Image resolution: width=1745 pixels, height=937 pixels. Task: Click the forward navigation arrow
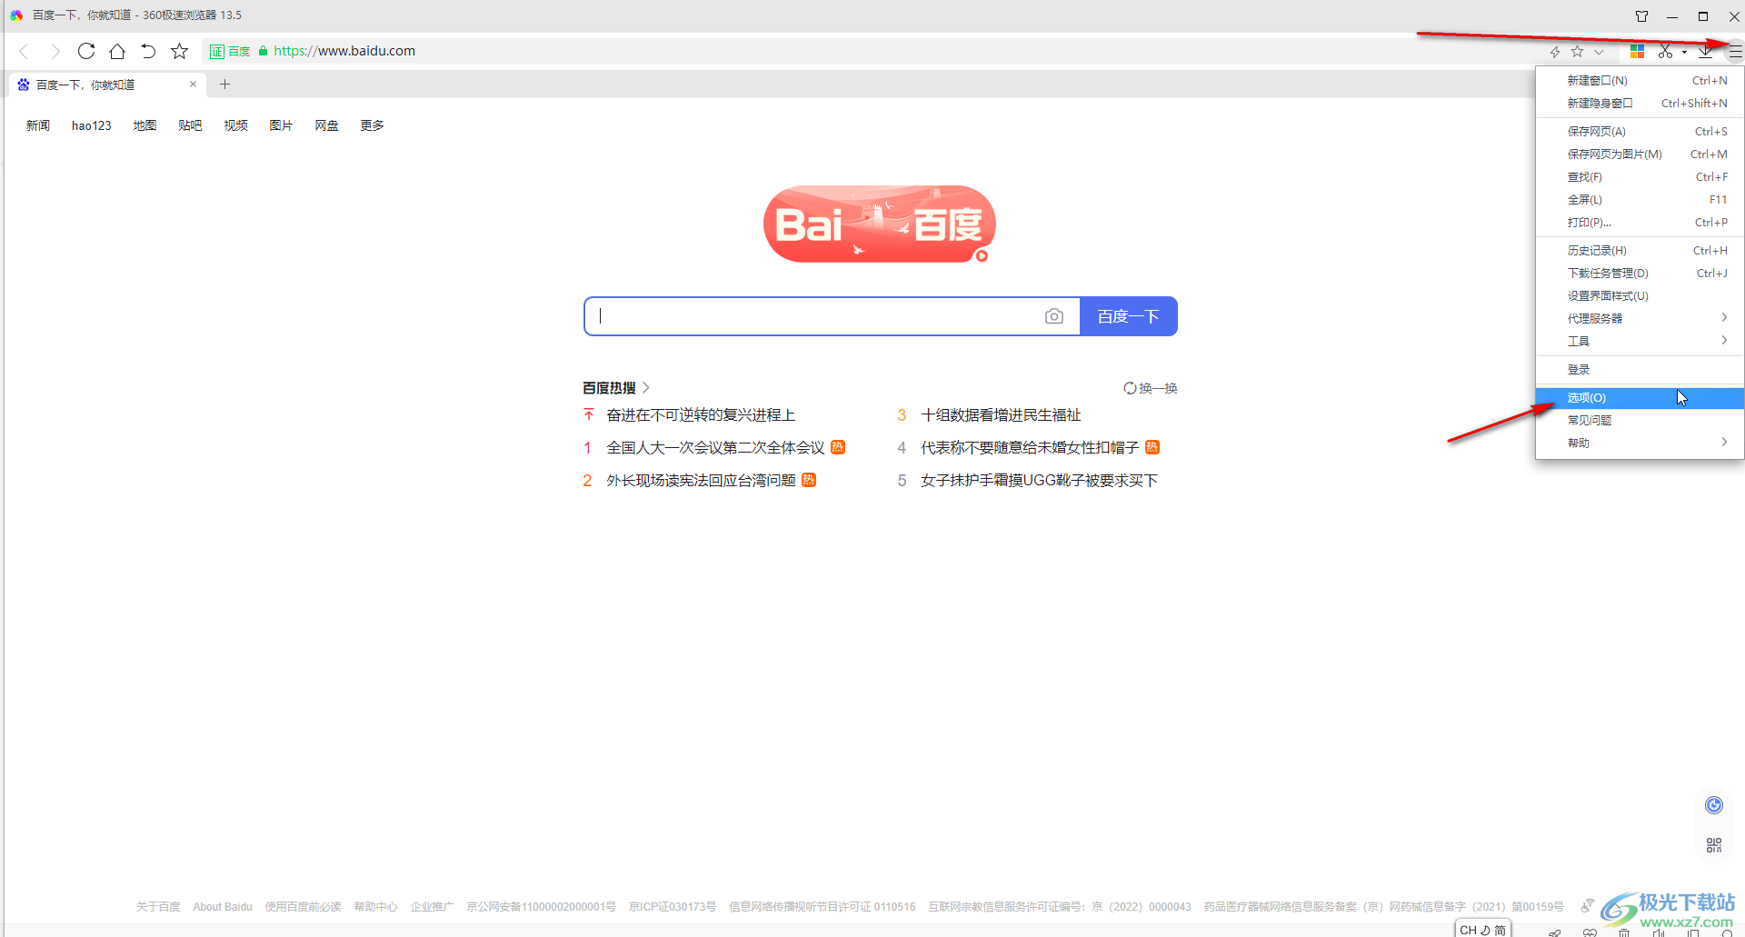coord(55,51)
